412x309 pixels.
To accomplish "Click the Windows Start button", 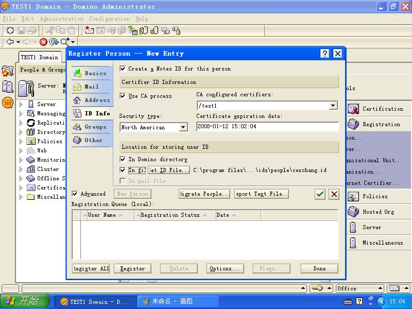I will (24, 301).
